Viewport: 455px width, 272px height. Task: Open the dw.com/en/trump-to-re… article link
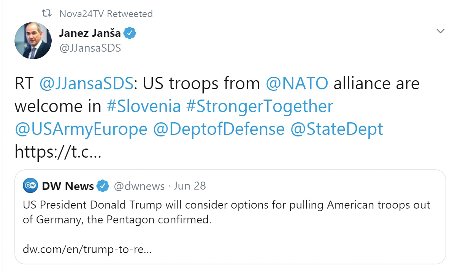tap(87, 250)
